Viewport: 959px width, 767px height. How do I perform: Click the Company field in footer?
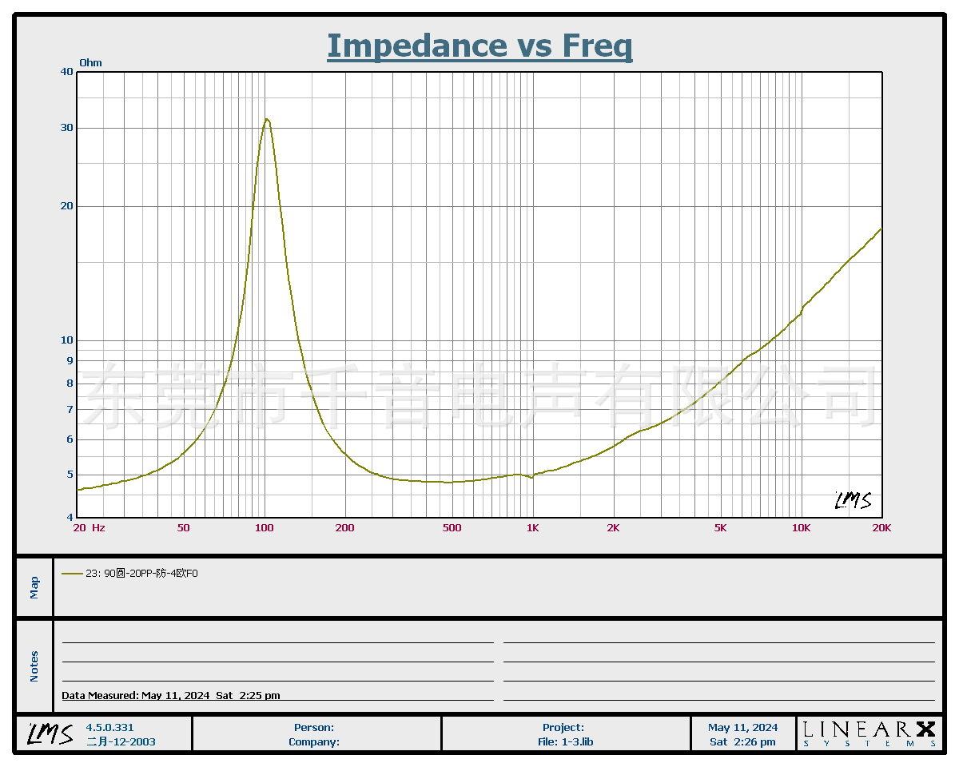pos(314,741)
